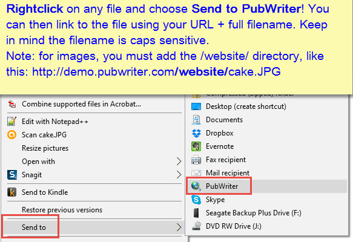The height and width of the screenshot is (242, 353).
Task: Click the Fax recipient icon
Action: [196, 160]
